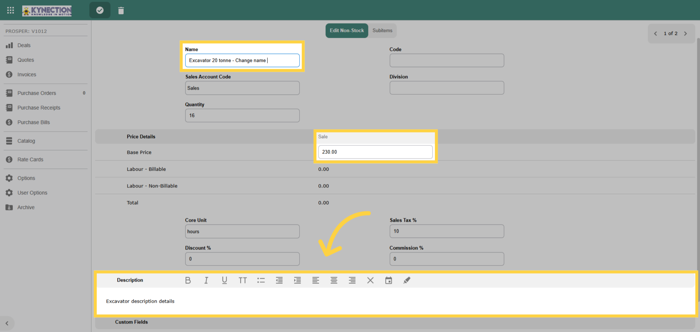700x332 pixels.
Task: Switch to Subitems tab
Action: point(382,31)
